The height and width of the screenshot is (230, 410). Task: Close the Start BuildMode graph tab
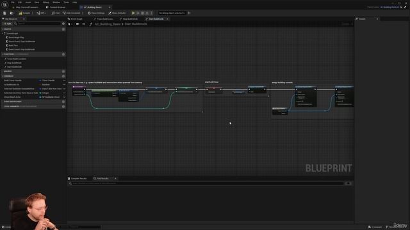(167, 19)
